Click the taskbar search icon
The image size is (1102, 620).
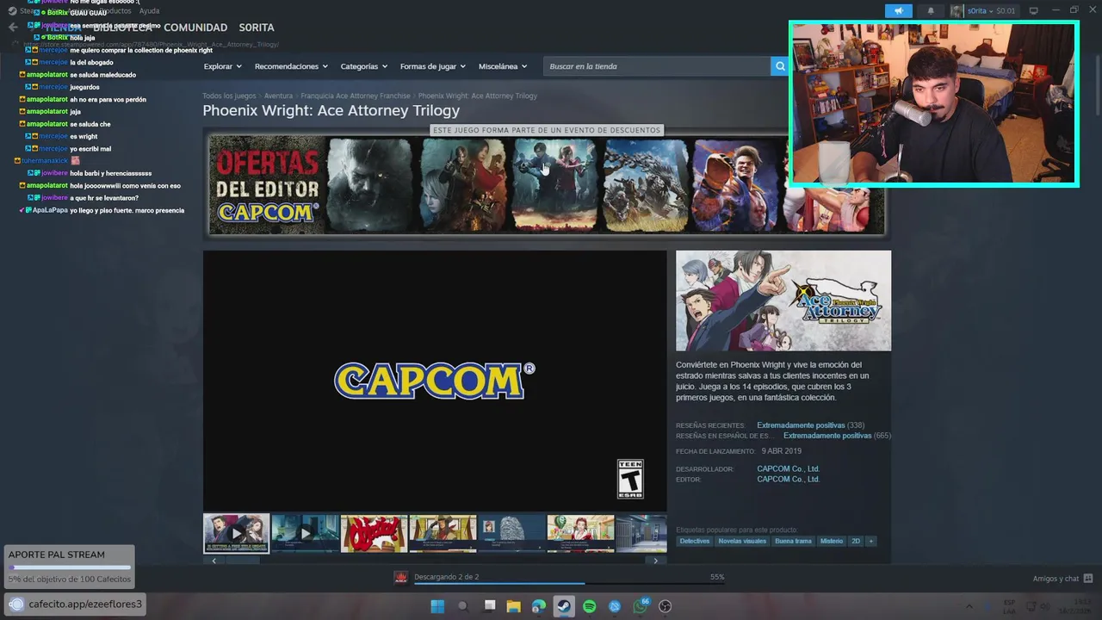[462, 606]
